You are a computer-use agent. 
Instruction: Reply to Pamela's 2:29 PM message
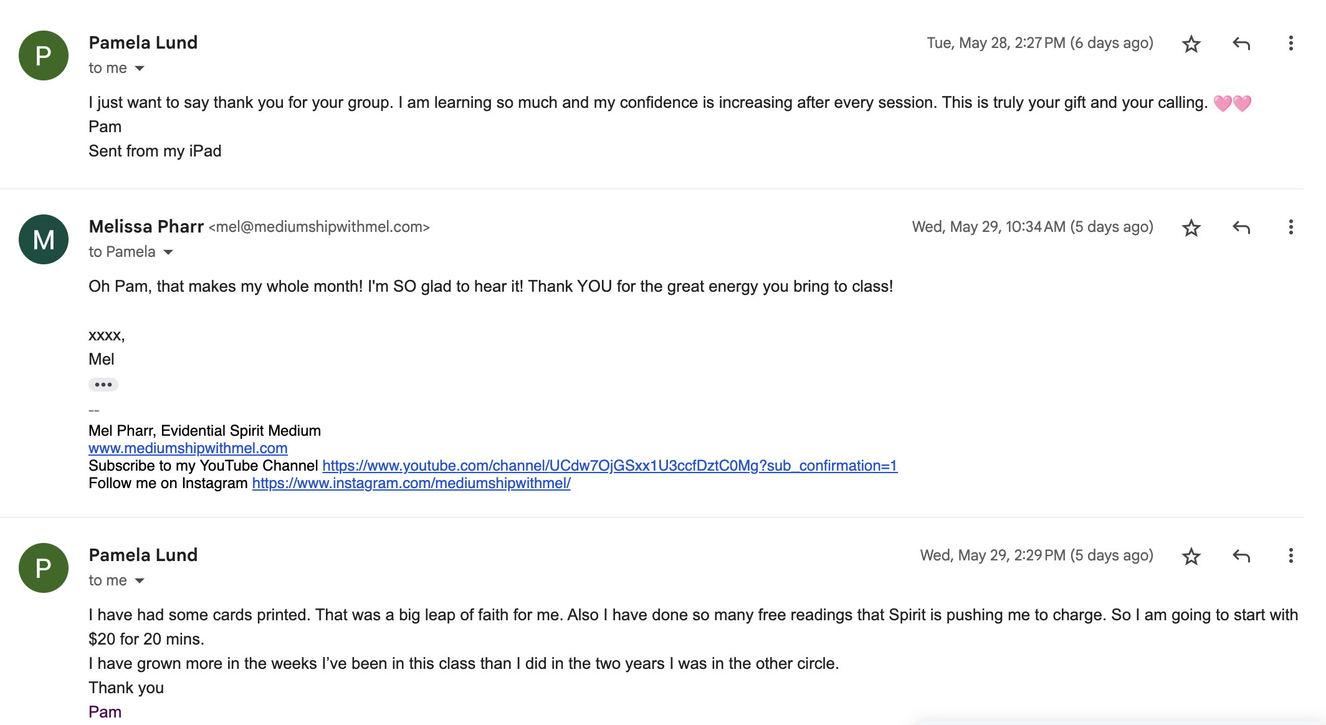point(1241,556)
